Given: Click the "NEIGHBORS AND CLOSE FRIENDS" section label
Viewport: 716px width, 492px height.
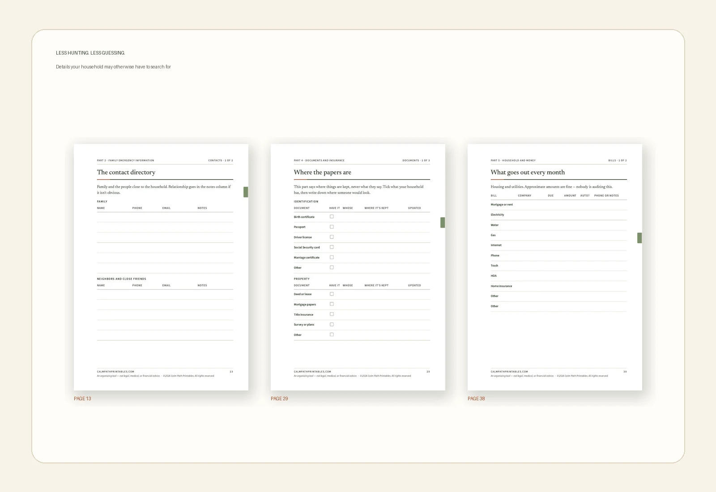Looking at the screenshot, I should pos(122,279).
